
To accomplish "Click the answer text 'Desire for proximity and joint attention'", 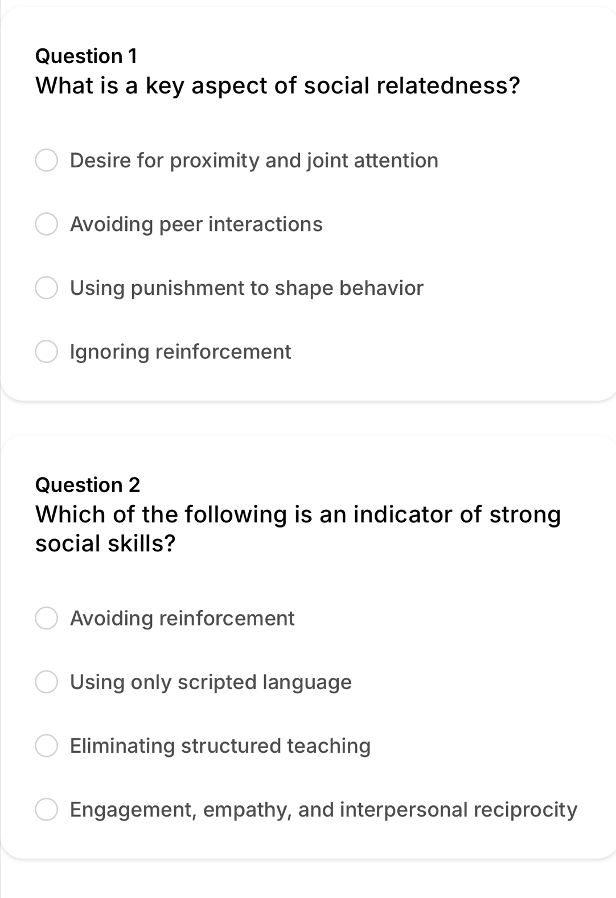I will 254,160.
